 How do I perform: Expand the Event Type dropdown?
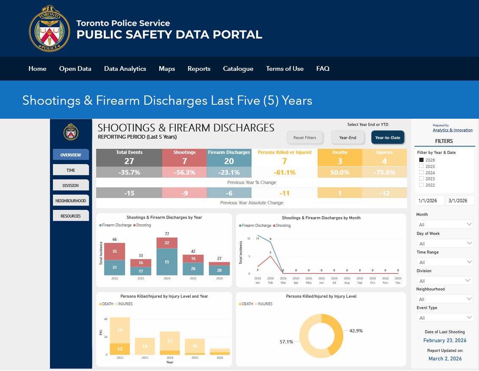[x=445, y=318]
